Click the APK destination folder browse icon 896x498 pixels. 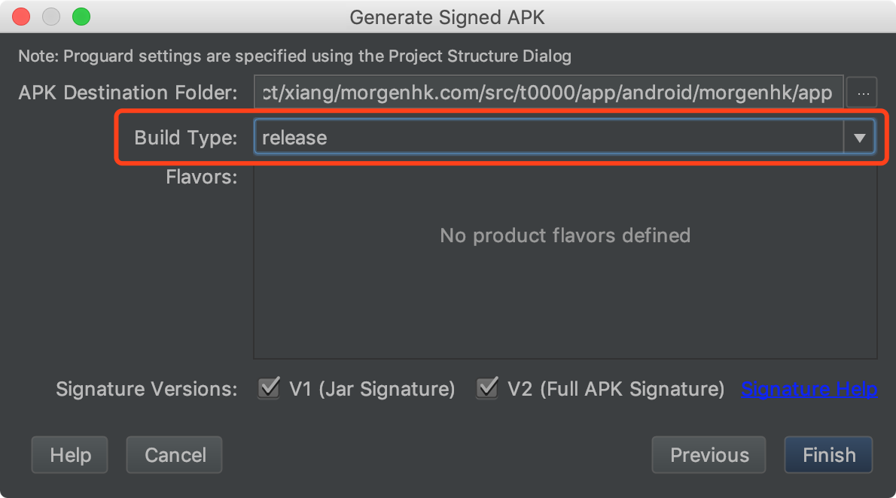862,92
